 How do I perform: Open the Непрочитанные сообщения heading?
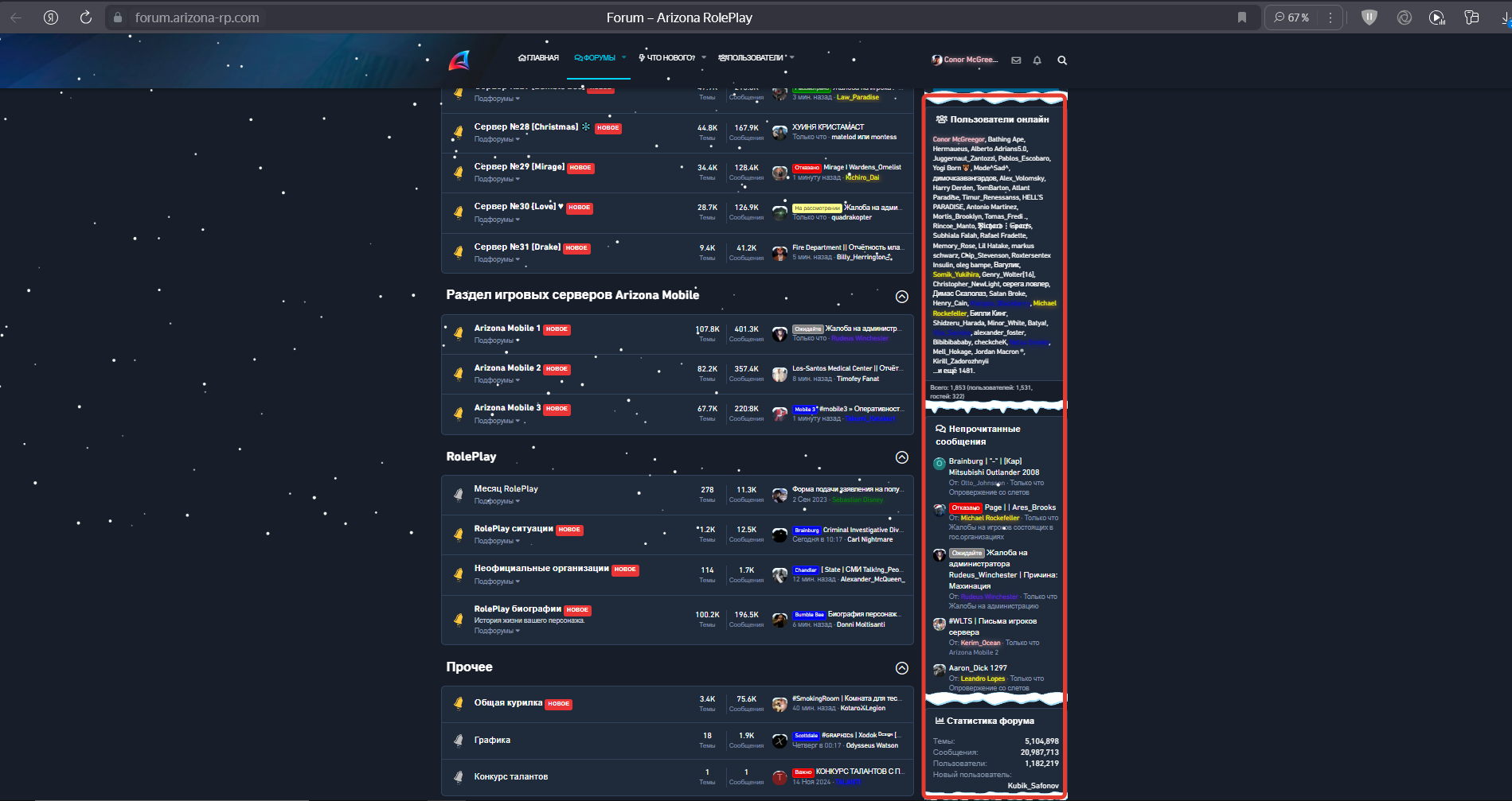[978, 435]
